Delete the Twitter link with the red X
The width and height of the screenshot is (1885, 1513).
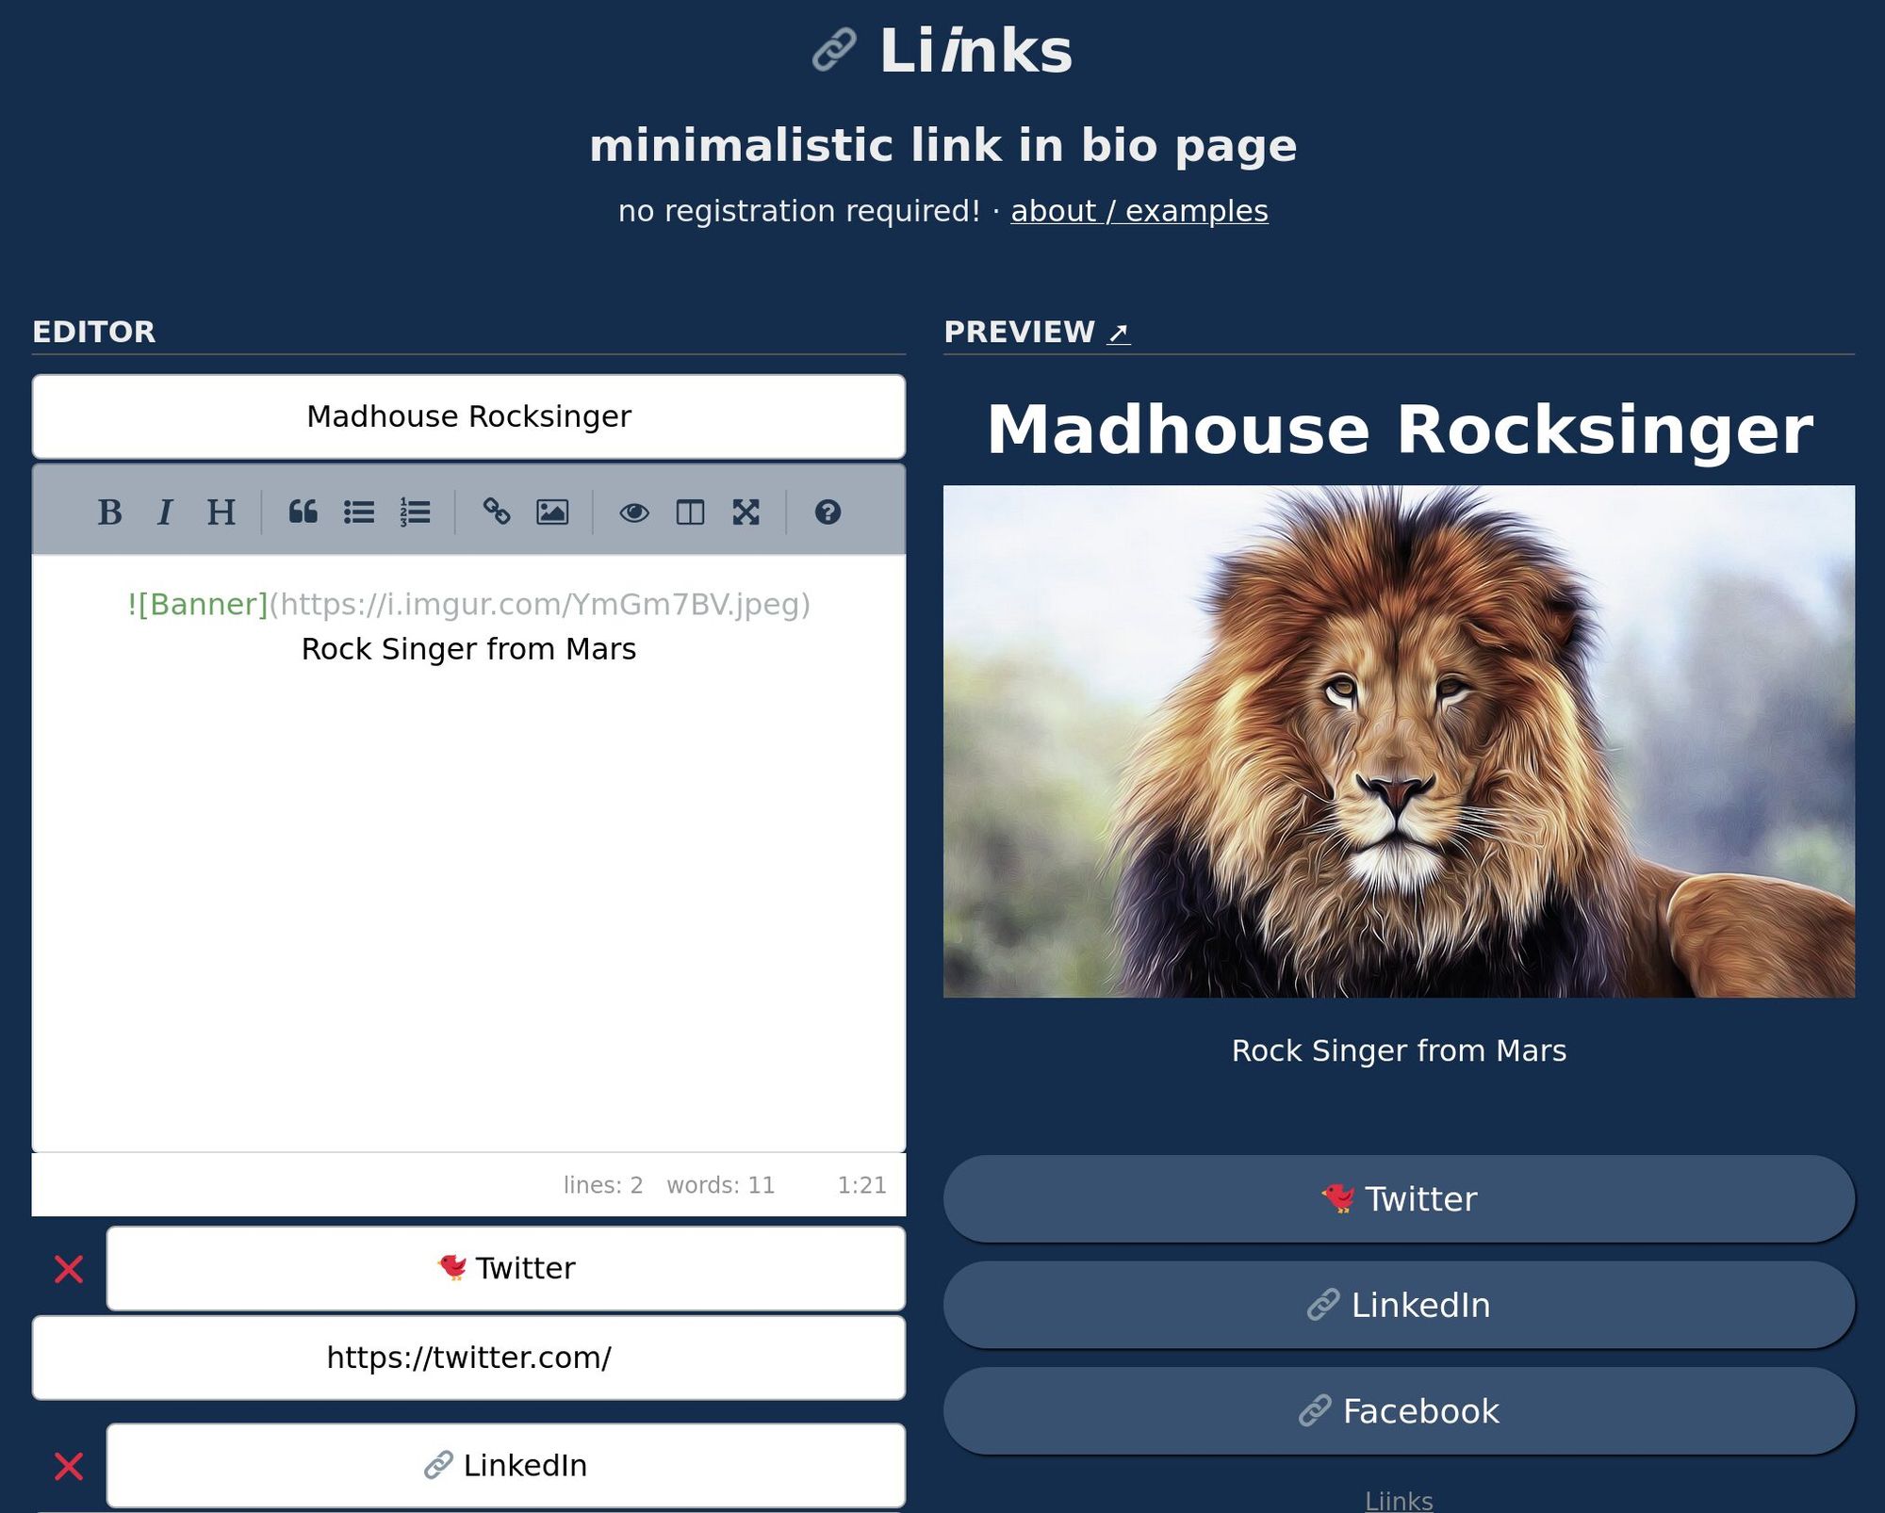(x=69, y=1269)
